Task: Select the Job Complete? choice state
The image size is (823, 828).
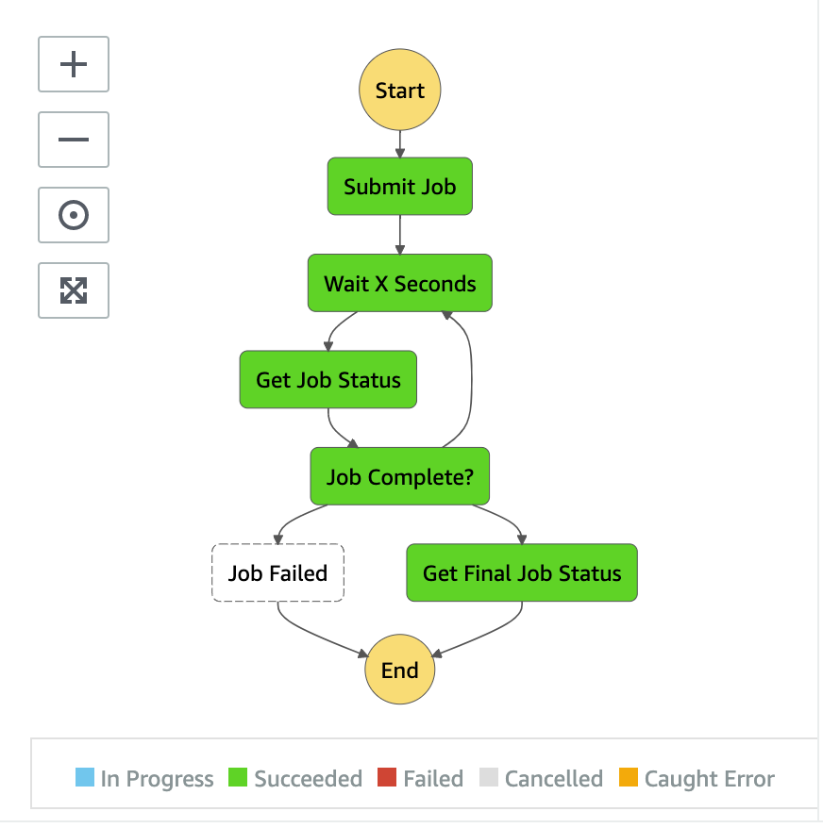Action: tap(399, 476)
